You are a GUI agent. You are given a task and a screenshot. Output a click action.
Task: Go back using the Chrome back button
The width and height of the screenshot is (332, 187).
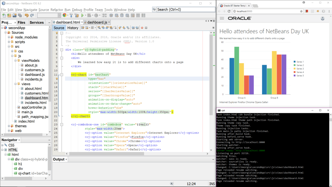click(219, 11)
